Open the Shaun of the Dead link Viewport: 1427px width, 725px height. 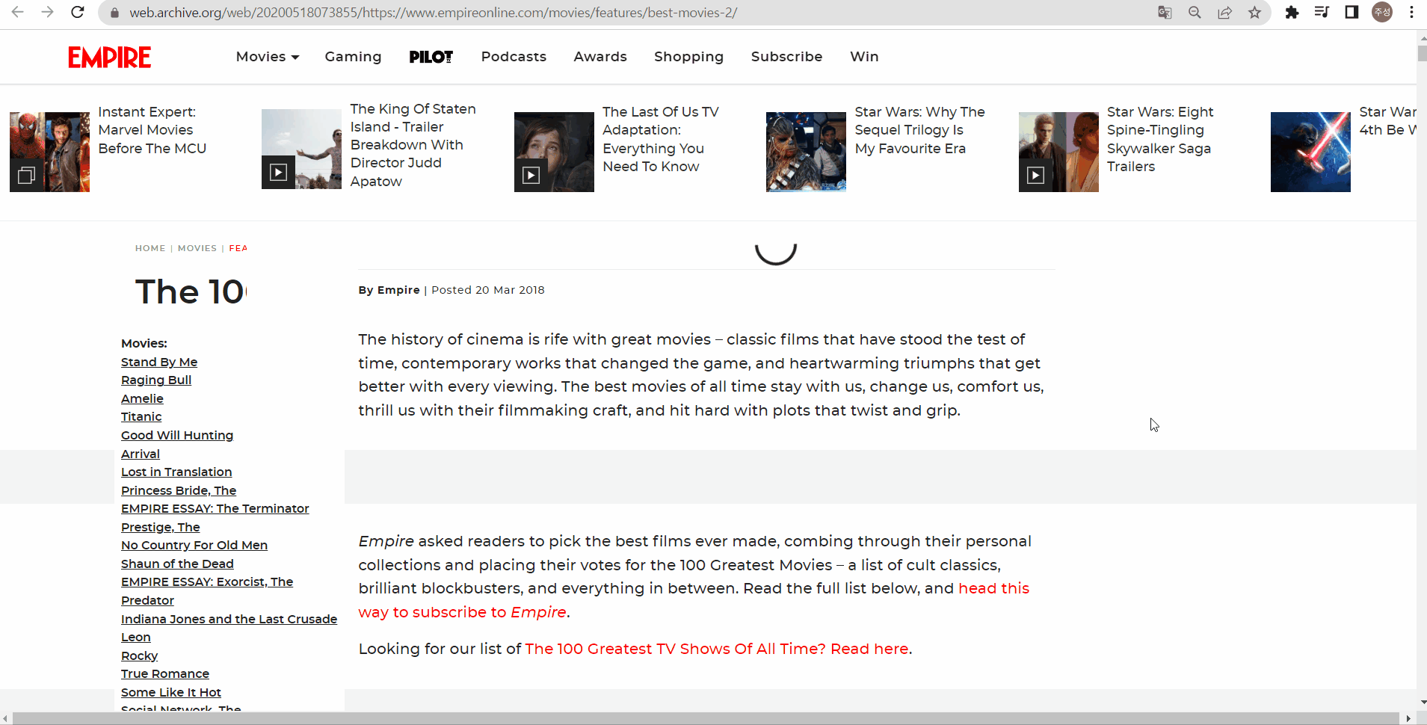177,564
